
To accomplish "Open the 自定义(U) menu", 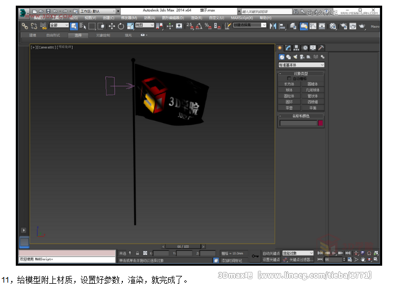I will pyautogui.click(x=216, y=18).
